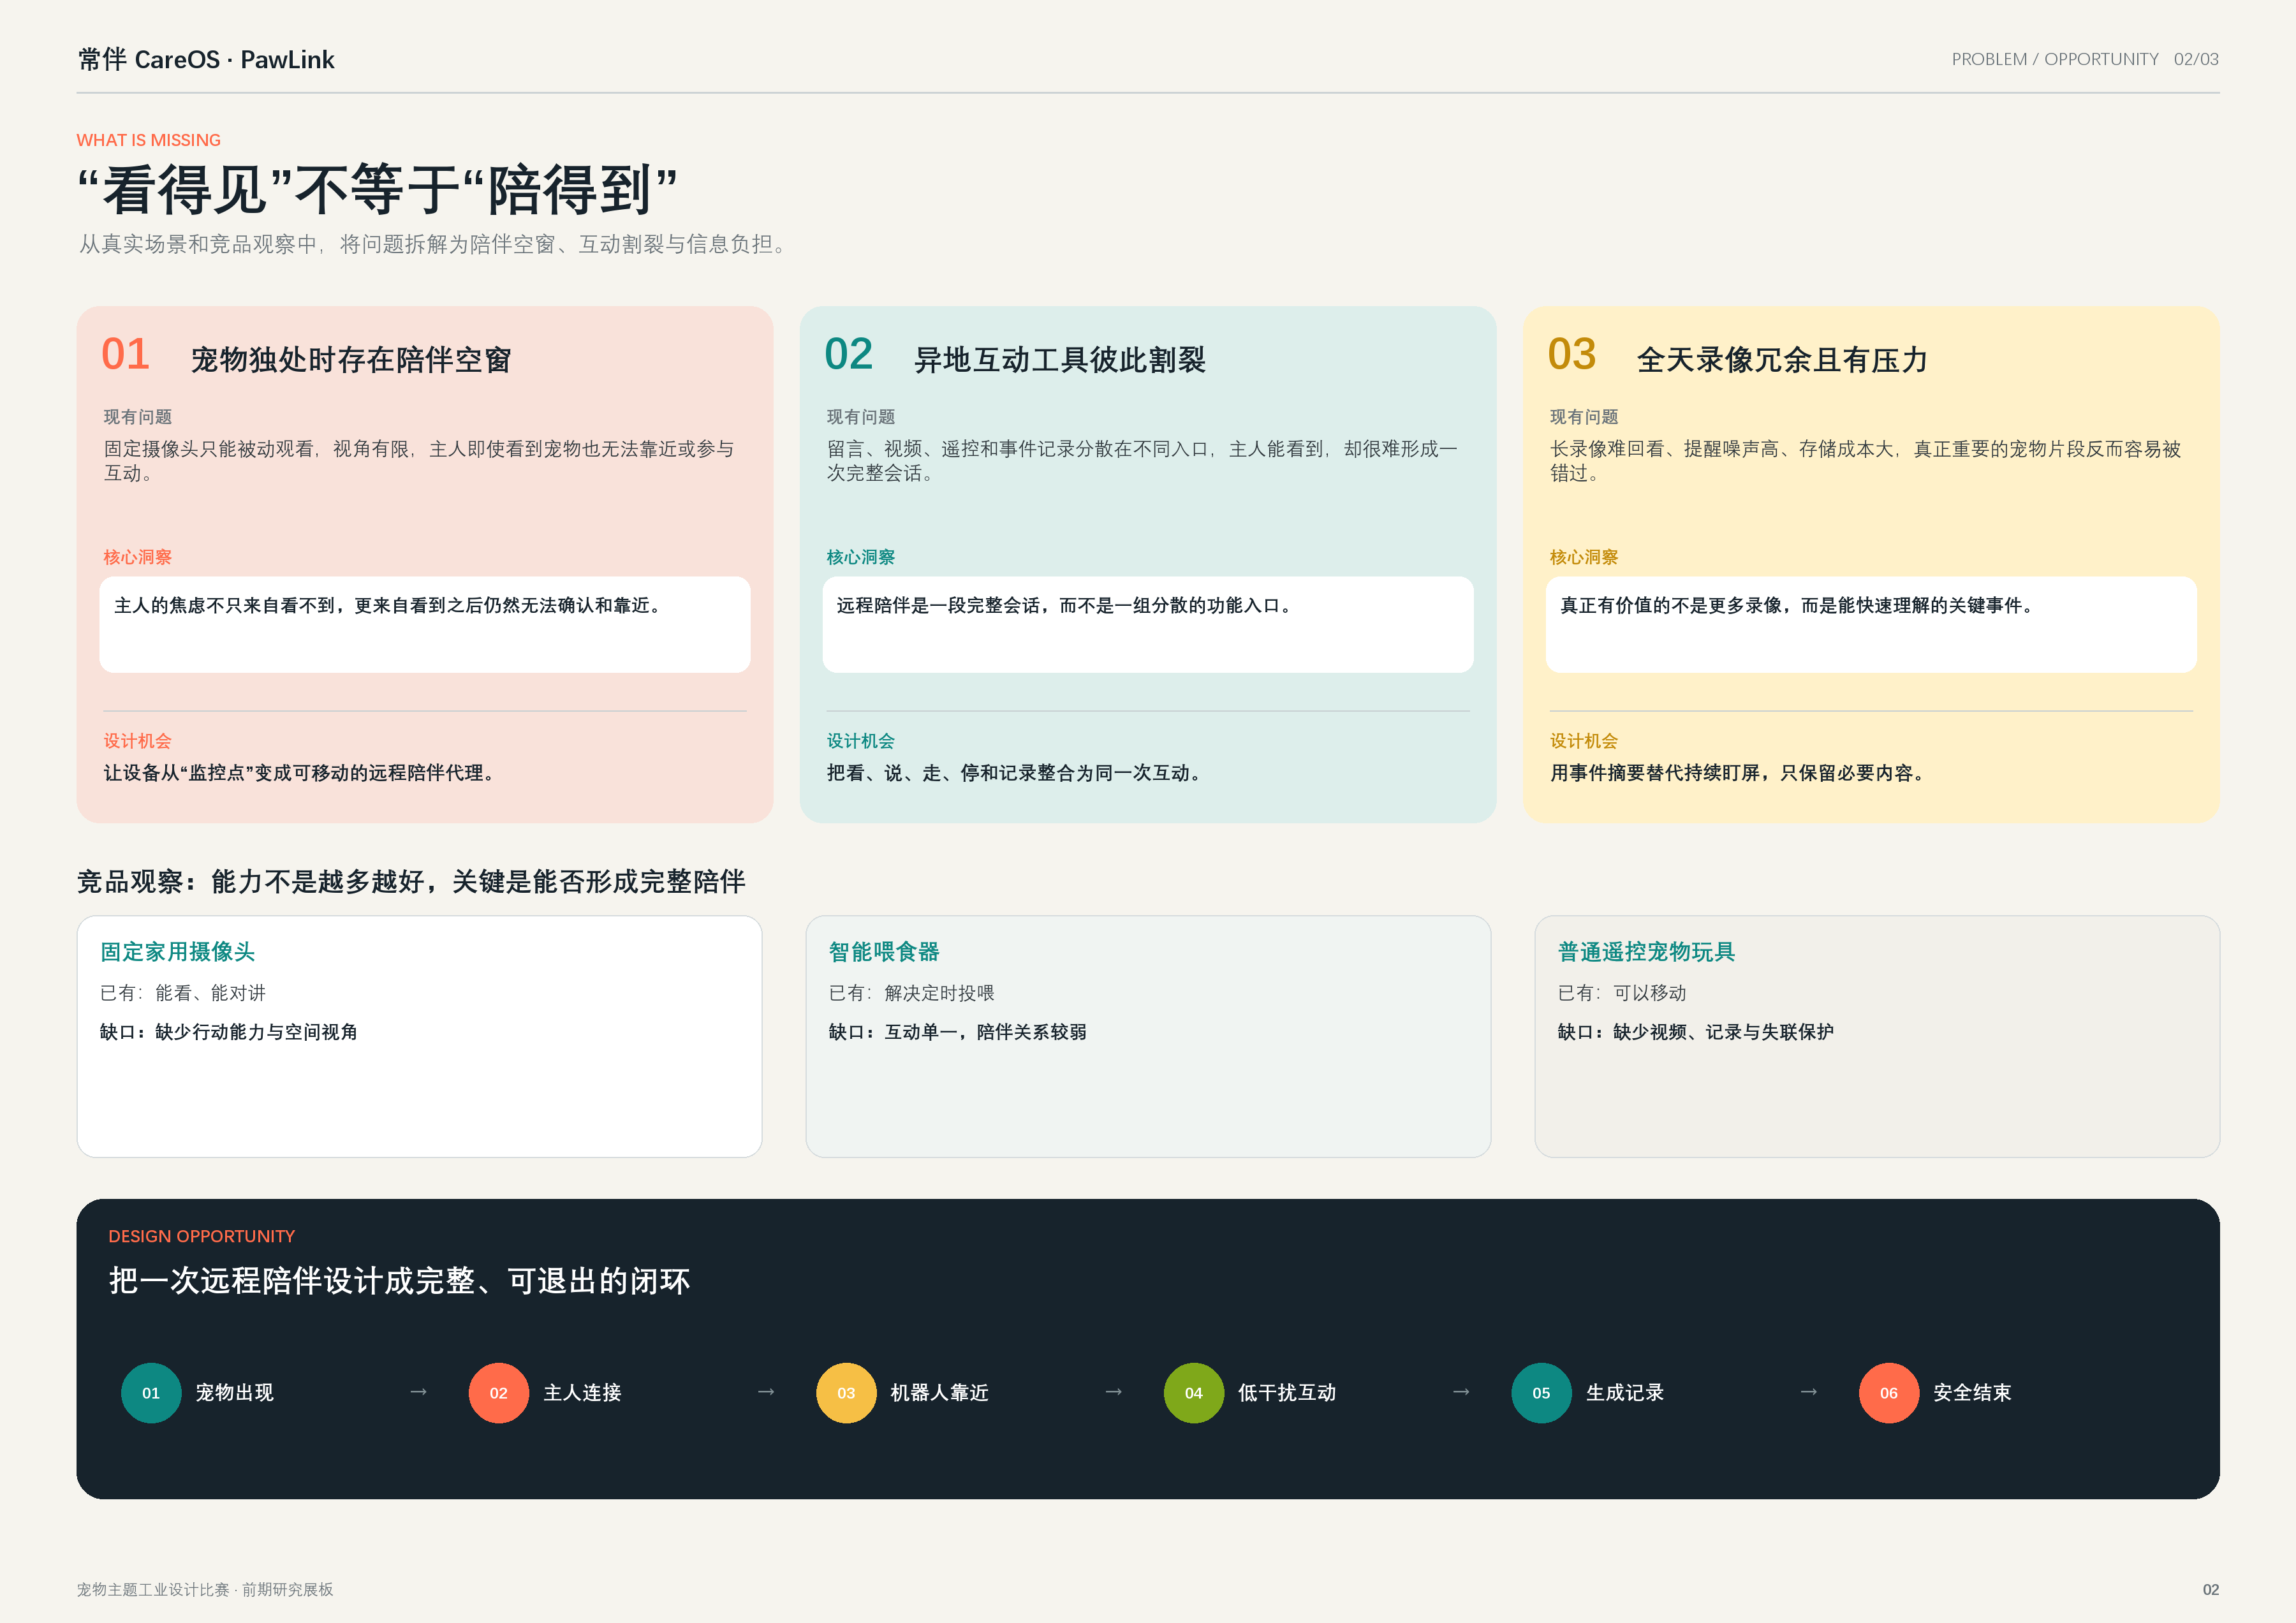Viewport: 2296px width, 1623px height.
Task: Open the 智能喂食器 competitor card
Action: (1148, 1036)
